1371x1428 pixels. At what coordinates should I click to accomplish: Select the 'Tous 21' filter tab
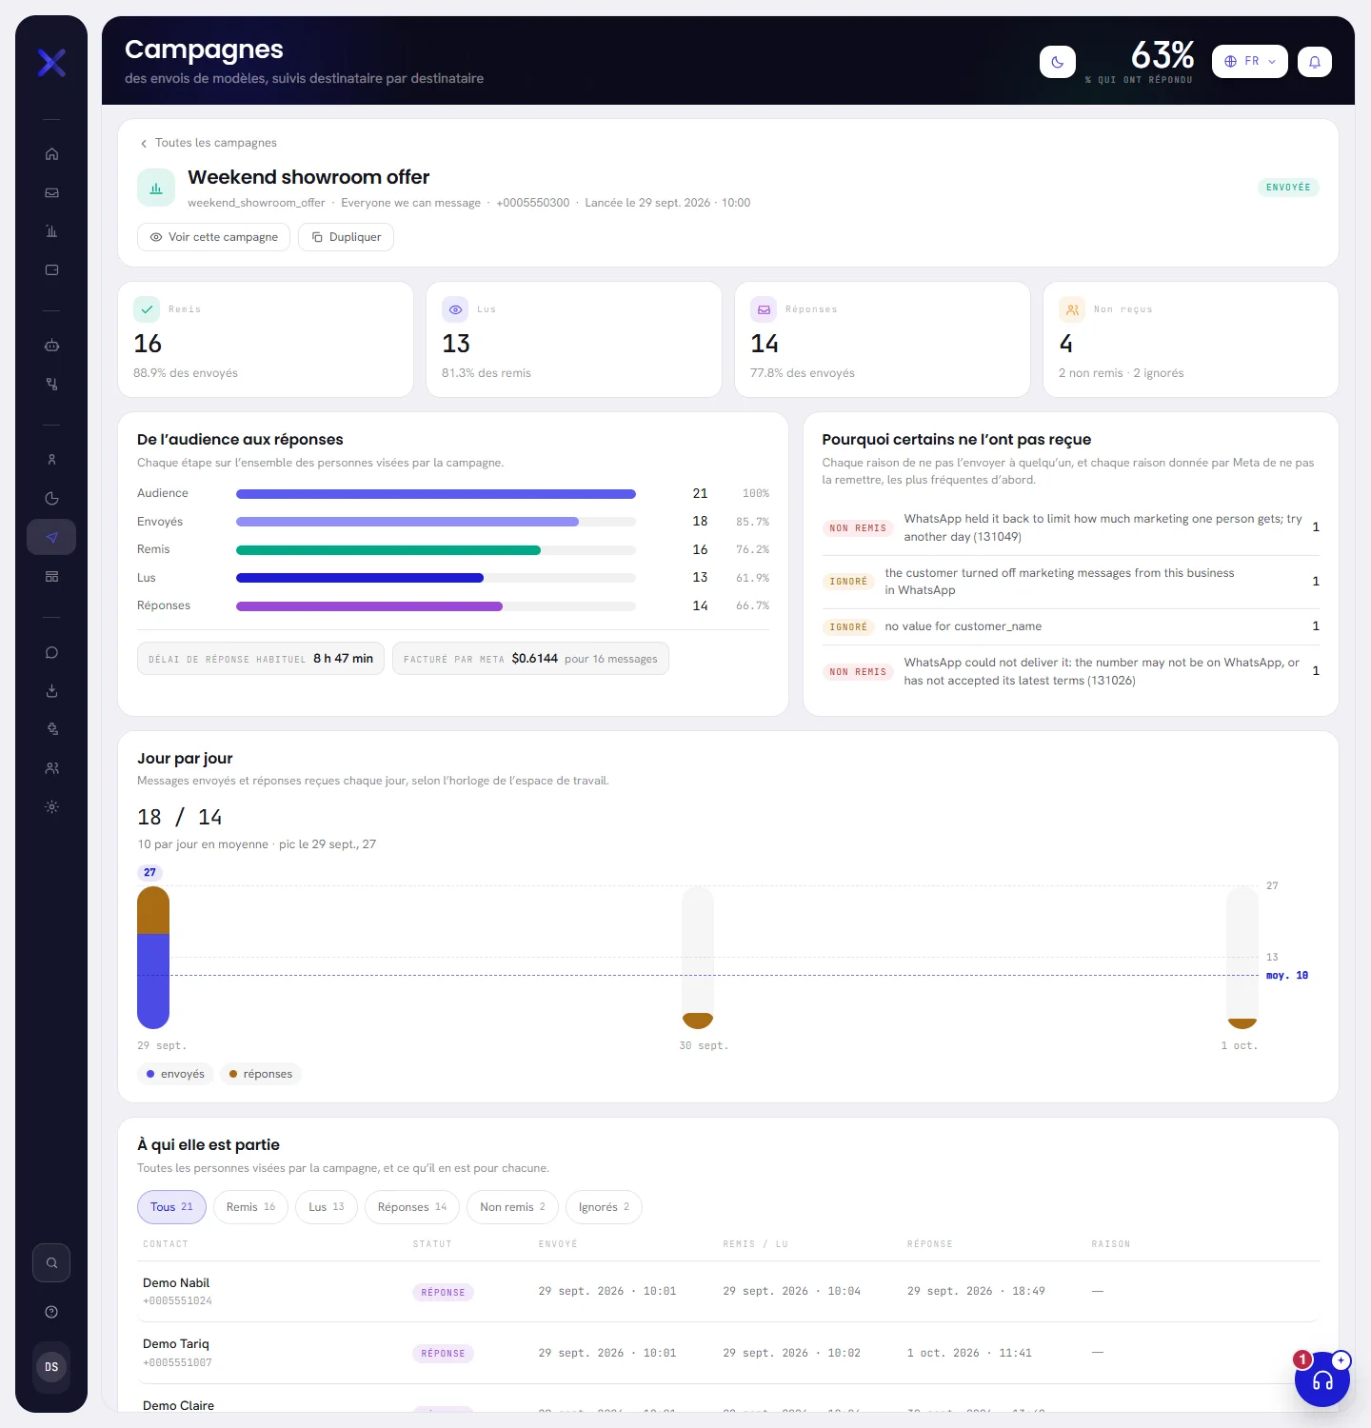pyautogui.click(x=171, y=1207)
